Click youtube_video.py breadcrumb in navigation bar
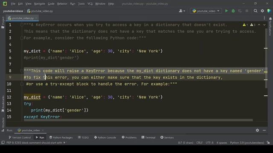This screenshot has width=273, height=153. pyautogui.click(x=40, y=11)
